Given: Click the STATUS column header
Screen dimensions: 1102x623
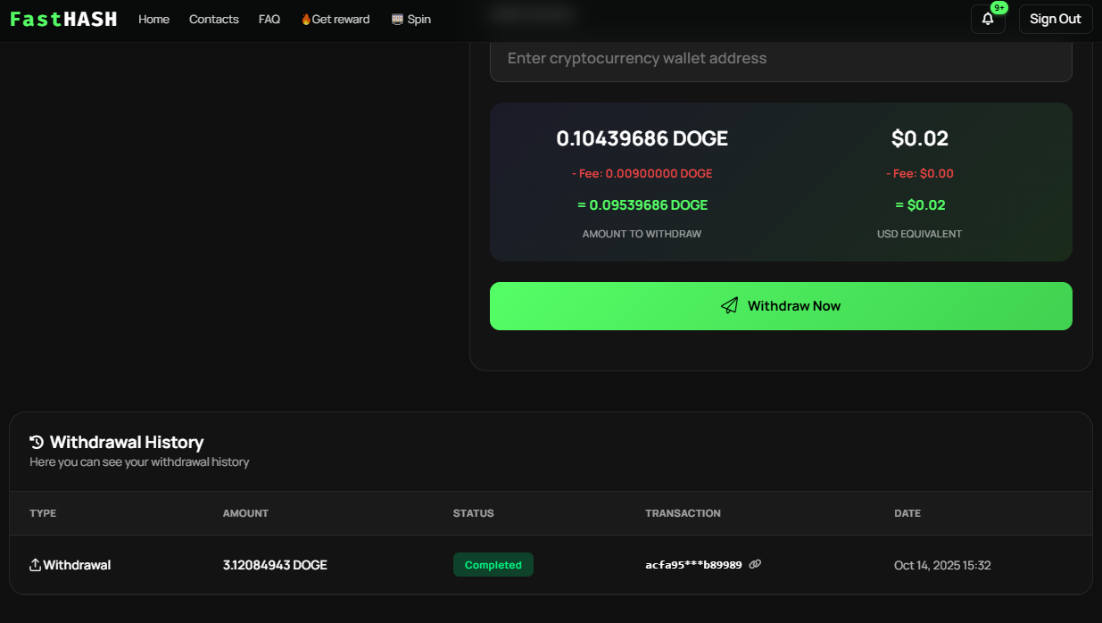Looking at the screenshot, I should point(473,513).
